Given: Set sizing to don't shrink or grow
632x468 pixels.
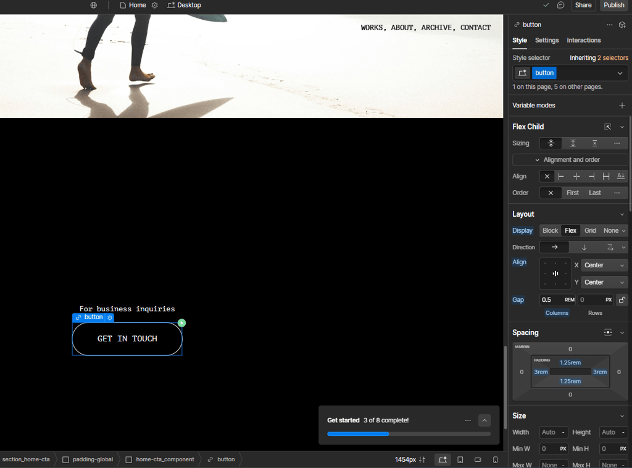Looking at the screenshot, I should click(594, 143).
